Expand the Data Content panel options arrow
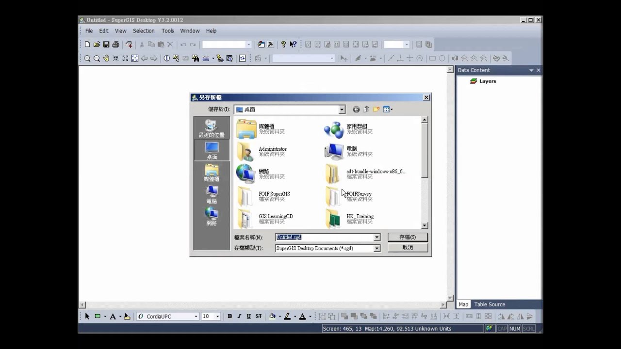Viewport: 621px width, 349px height. pos(531,70)
